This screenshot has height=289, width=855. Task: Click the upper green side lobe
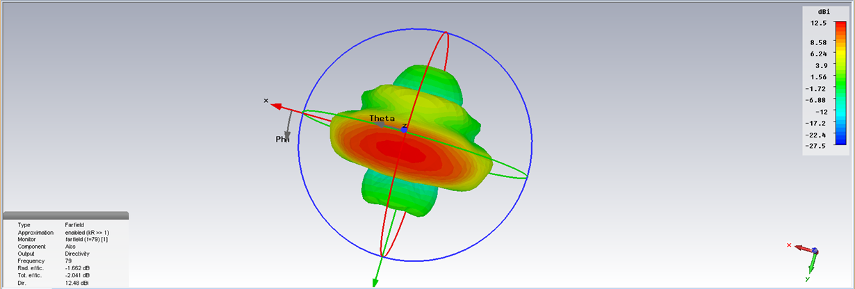point(424,81)
